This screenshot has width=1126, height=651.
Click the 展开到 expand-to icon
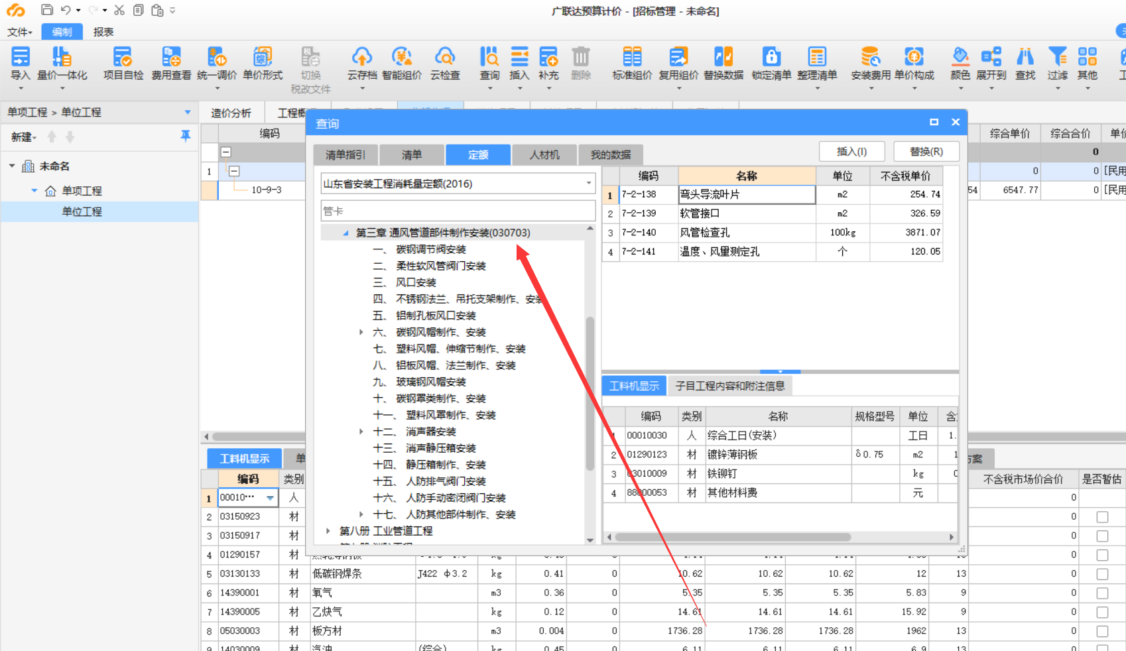[991, 57]
